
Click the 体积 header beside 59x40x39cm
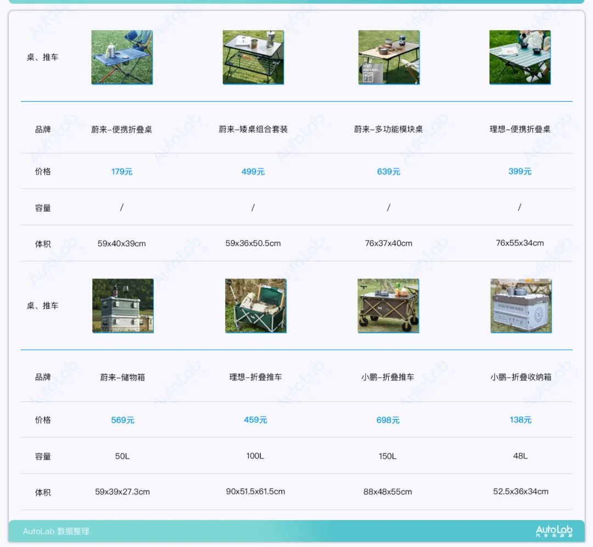click(43, 244)
